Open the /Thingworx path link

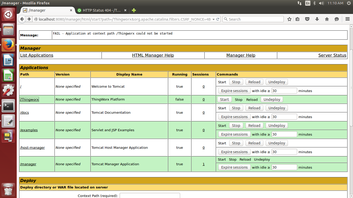[x=29, y=99]
